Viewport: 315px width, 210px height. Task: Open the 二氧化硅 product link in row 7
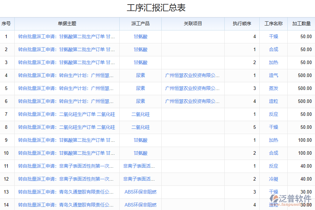click(x=140, y=114)
